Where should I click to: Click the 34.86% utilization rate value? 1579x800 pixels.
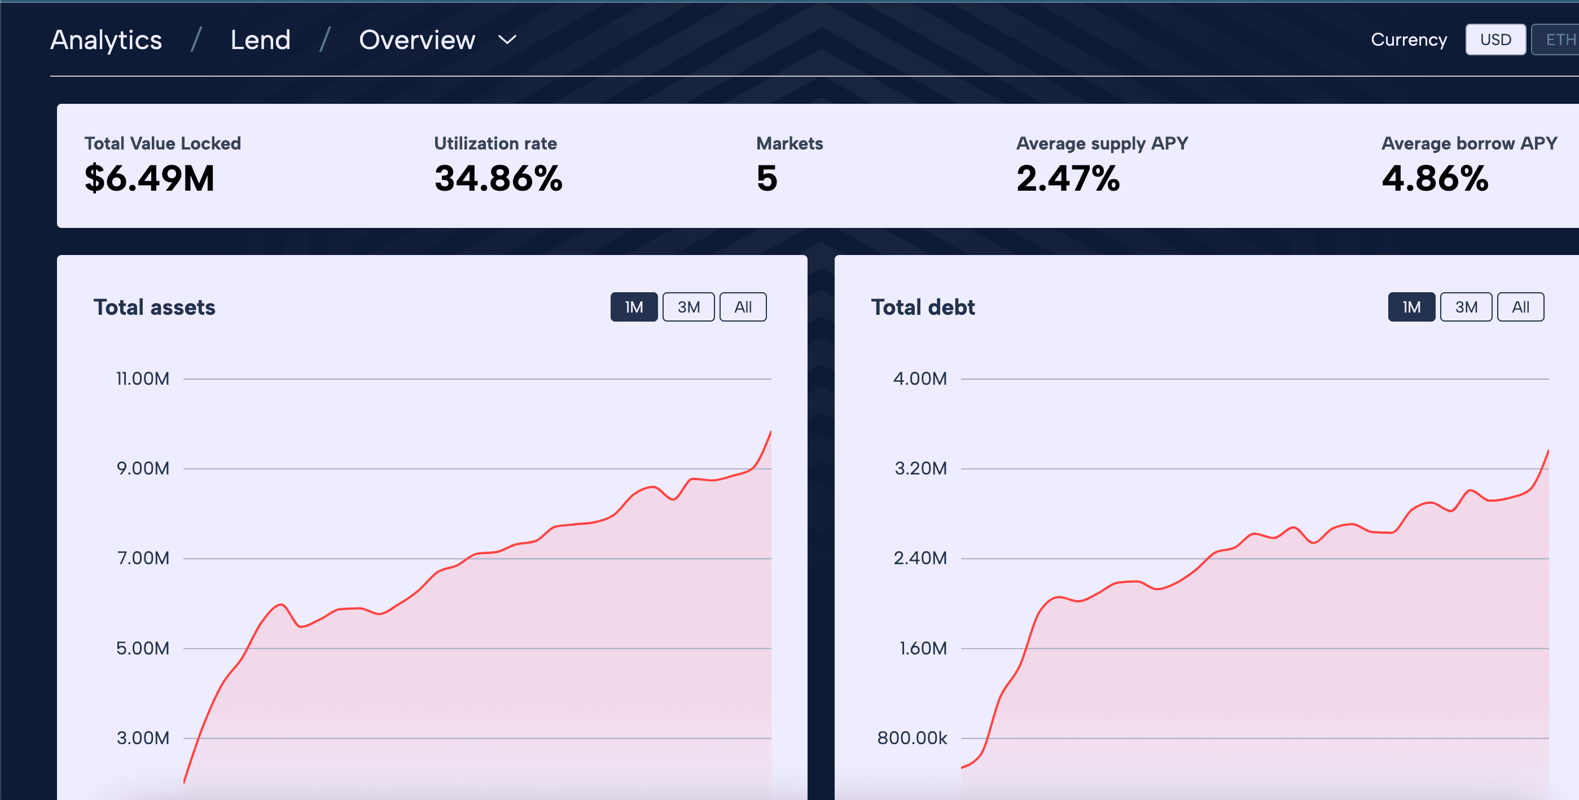pos(498,178)
